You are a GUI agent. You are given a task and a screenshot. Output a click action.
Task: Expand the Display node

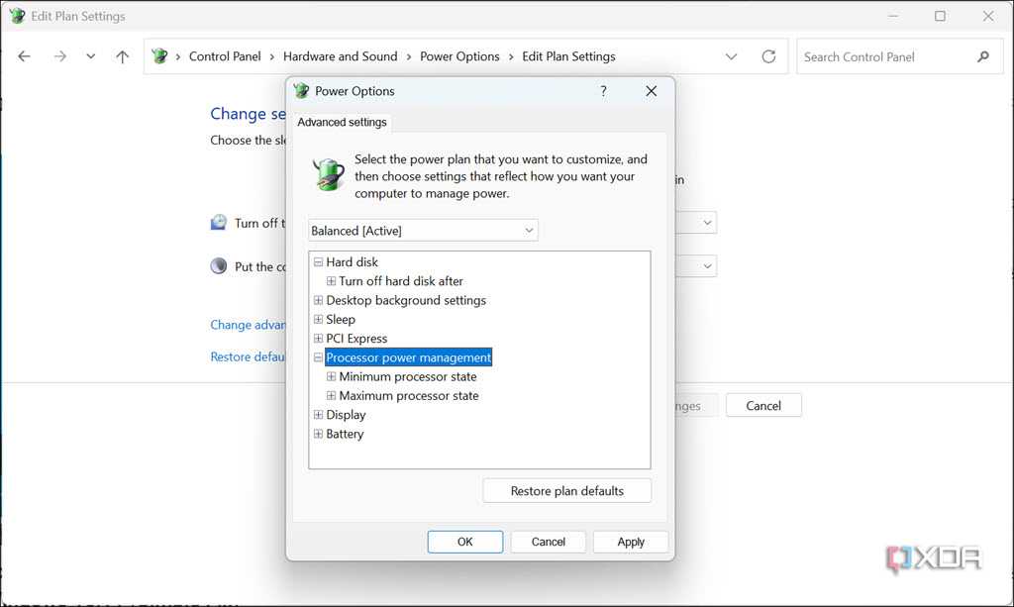318,414
